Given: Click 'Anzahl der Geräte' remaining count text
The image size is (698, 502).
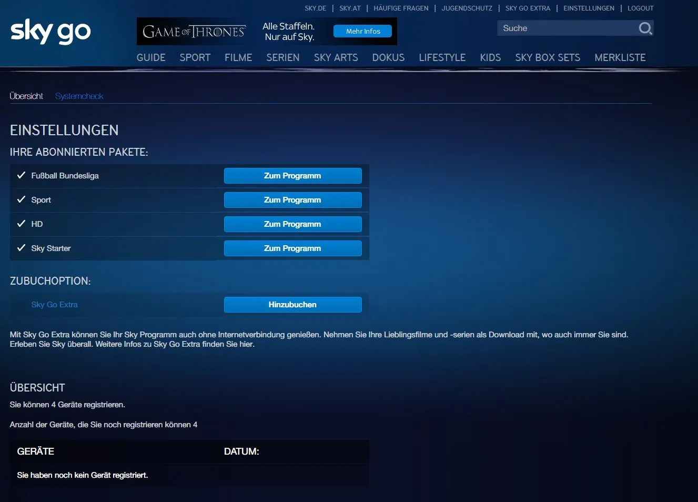Looking at the screenshot, I should [104, 425].
